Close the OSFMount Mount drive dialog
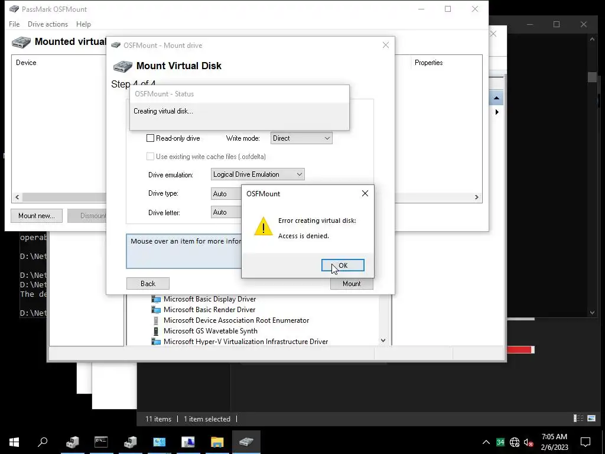The height and width of the screenshot is (454, 605). point(385,45)
